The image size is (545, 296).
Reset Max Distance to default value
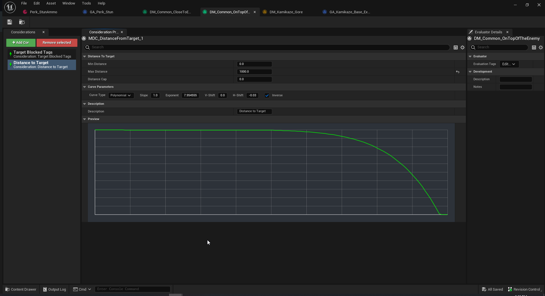pyautogui.click(x=458, y=72)
